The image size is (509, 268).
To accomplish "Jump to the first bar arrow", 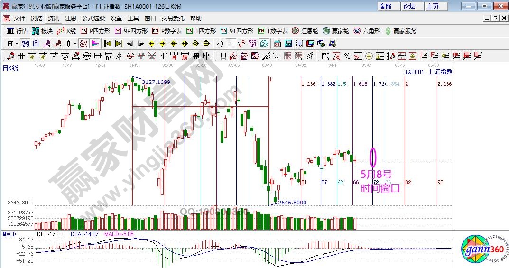I will (108, 44).
